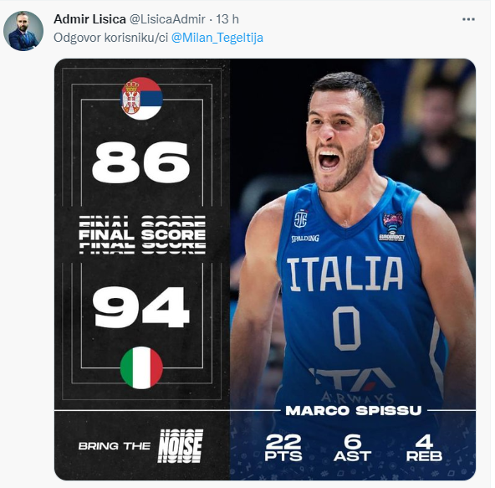Visit the @Milan_Tegeltija mention link
Viewport: 495px width, 488px height.
(217, 38)
